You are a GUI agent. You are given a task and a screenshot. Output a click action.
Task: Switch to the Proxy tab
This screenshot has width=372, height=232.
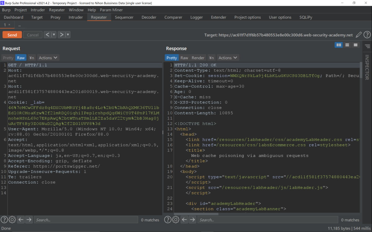55,17
